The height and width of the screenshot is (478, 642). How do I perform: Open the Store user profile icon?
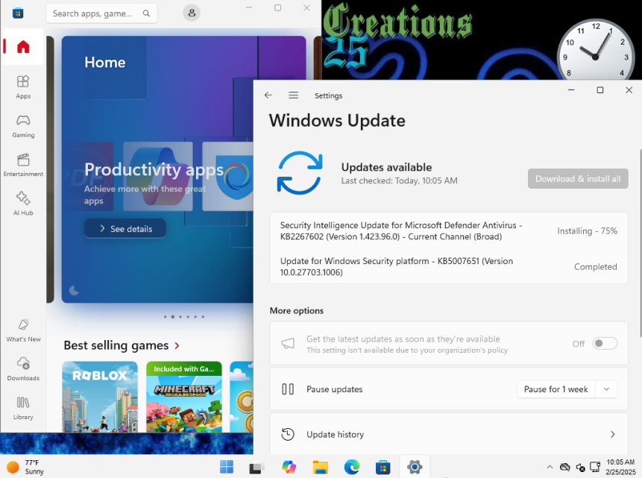[x=192, y=13]
